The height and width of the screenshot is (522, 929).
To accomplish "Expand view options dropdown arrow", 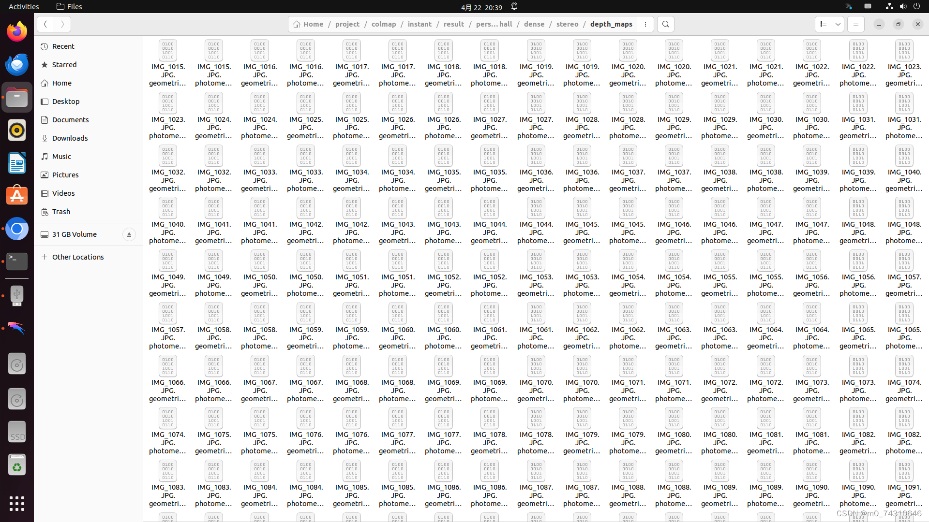I will (x=838, y=24).
